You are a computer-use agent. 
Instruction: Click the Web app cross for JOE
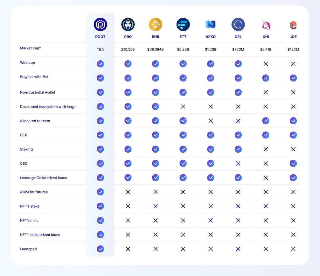293,64
